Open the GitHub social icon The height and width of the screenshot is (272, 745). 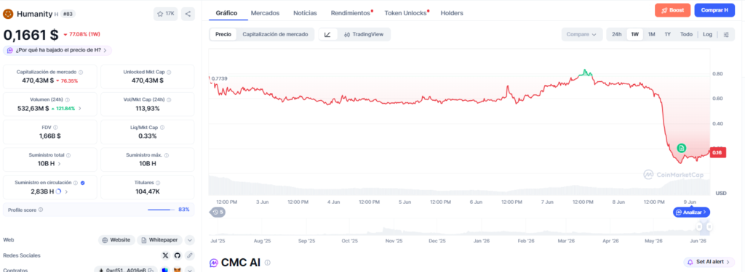(x=178, y=255)
